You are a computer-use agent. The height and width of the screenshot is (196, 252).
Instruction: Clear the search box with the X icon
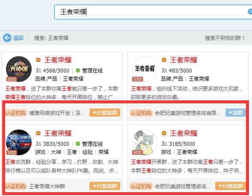[250, 12]
